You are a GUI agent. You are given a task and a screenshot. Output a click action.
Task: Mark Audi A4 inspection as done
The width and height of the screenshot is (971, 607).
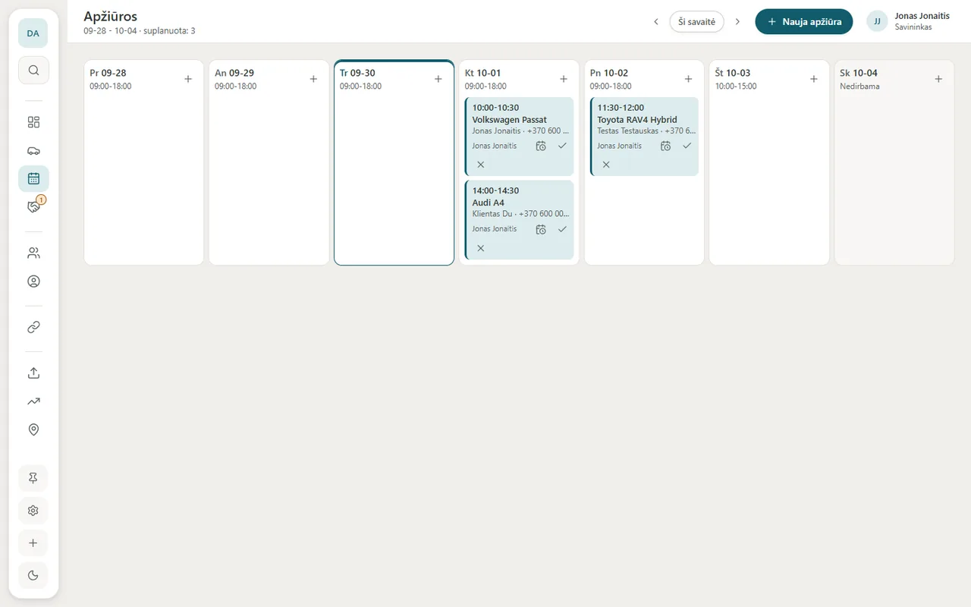pyautogui.click(x=562, y=229)
